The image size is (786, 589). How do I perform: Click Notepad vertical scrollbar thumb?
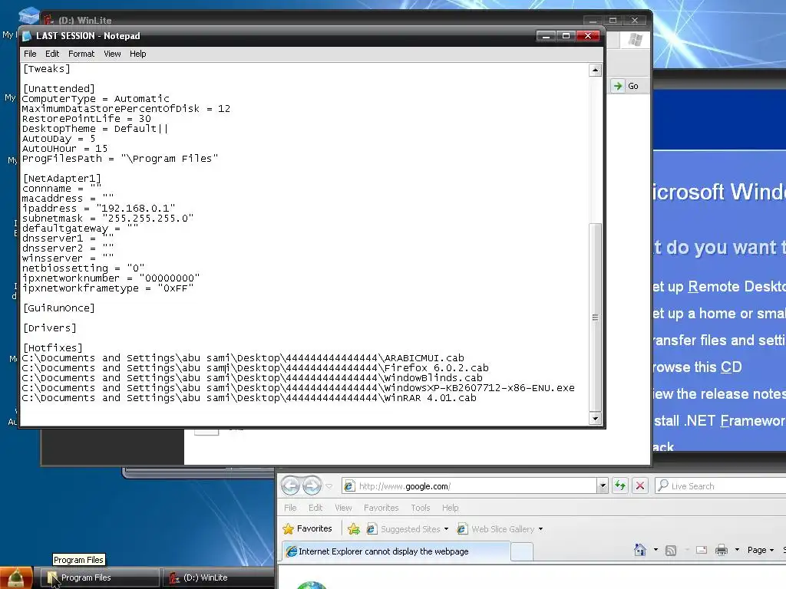[x=595, y=318]
